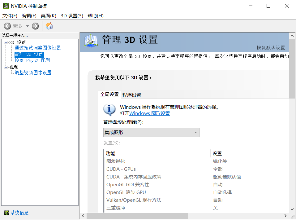Select the OpenGL GDI 兼容性 row
The width and height of the screenshot is (296, 220).
[196, 185]
